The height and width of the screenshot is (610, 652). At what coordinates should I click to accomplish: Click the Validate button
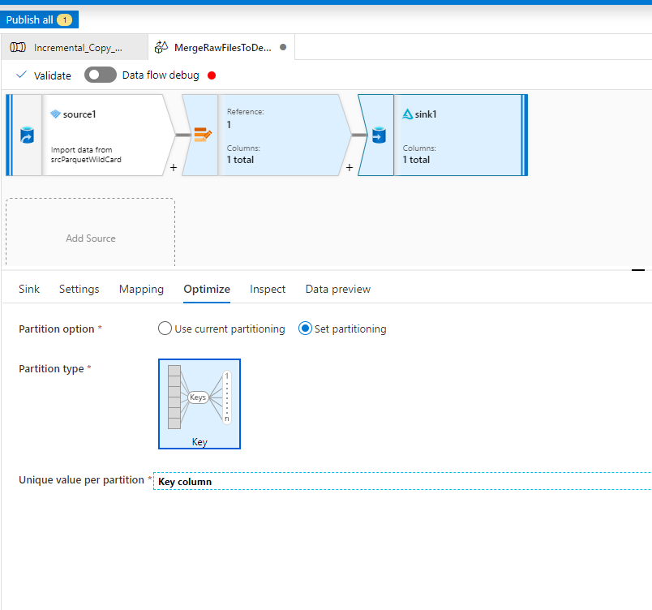pos(50,75)
